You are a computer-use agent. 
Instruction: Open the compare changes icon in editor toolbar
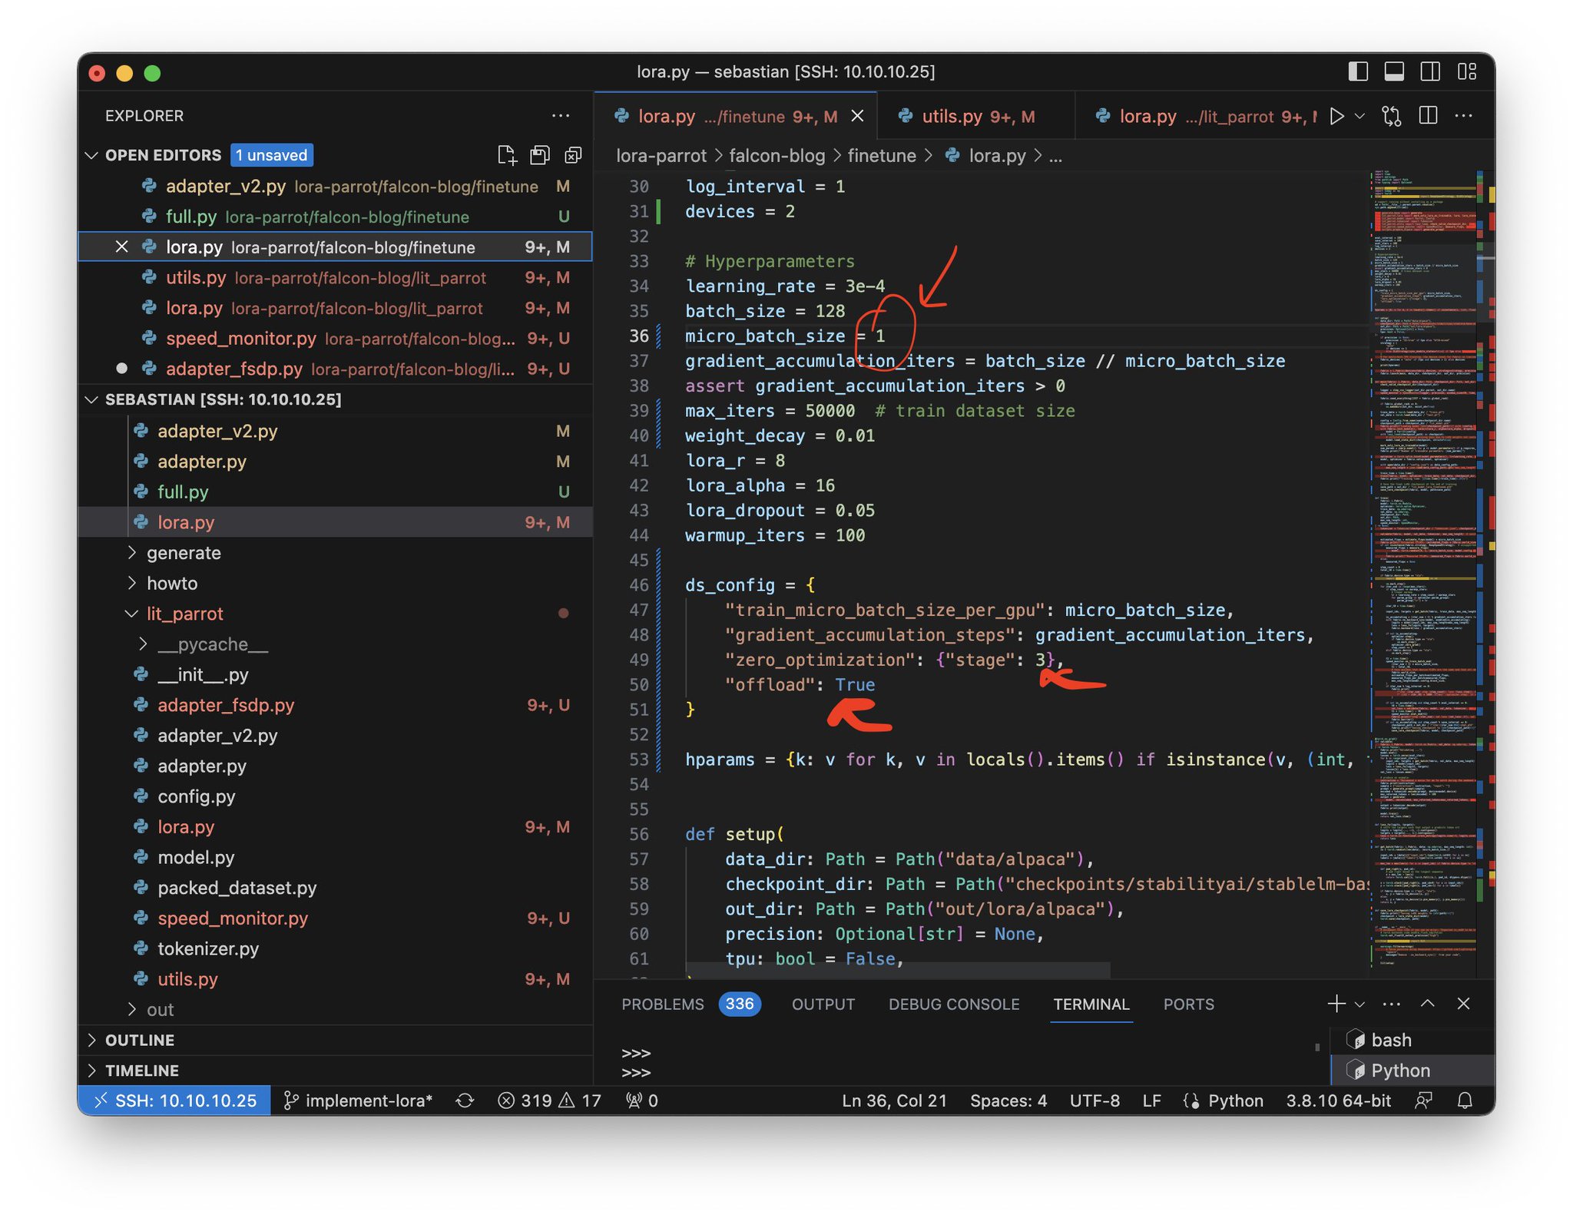(x=1391, y=116)
